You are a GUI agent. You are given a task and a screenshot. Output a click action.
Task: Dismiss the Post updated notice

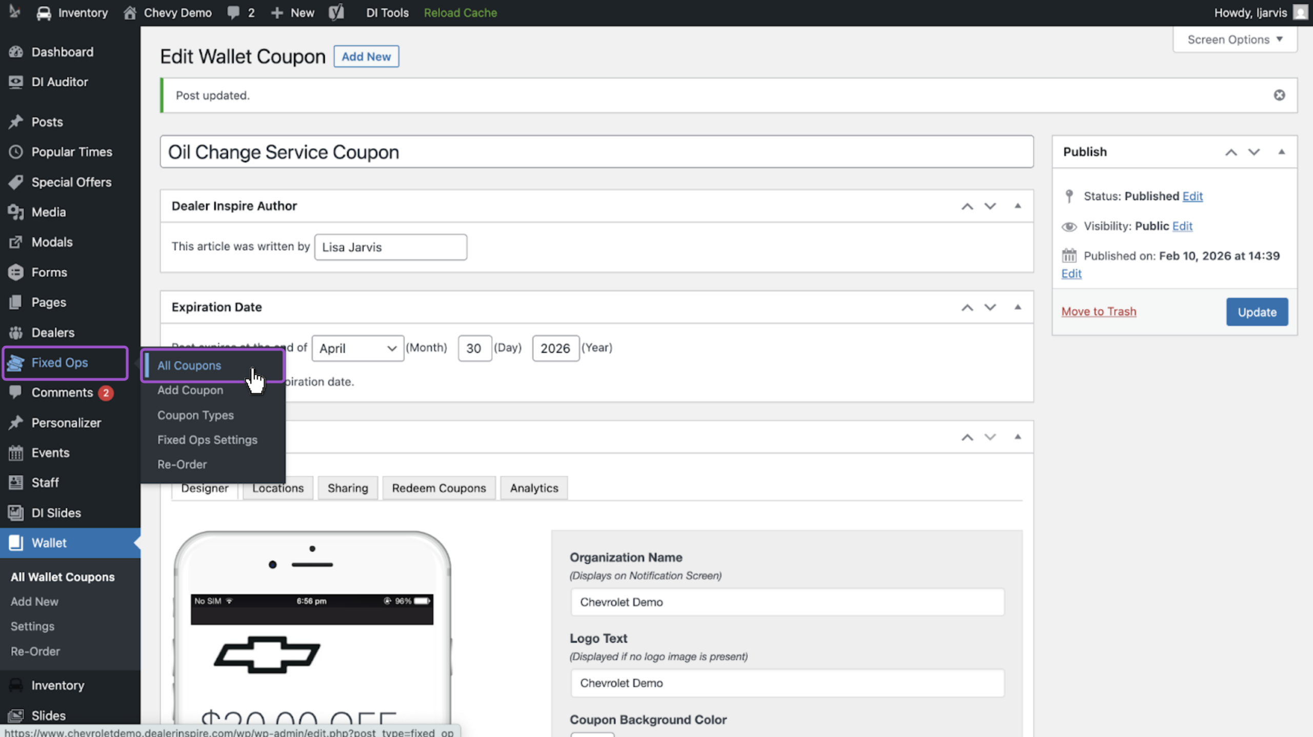(1279, 95)
